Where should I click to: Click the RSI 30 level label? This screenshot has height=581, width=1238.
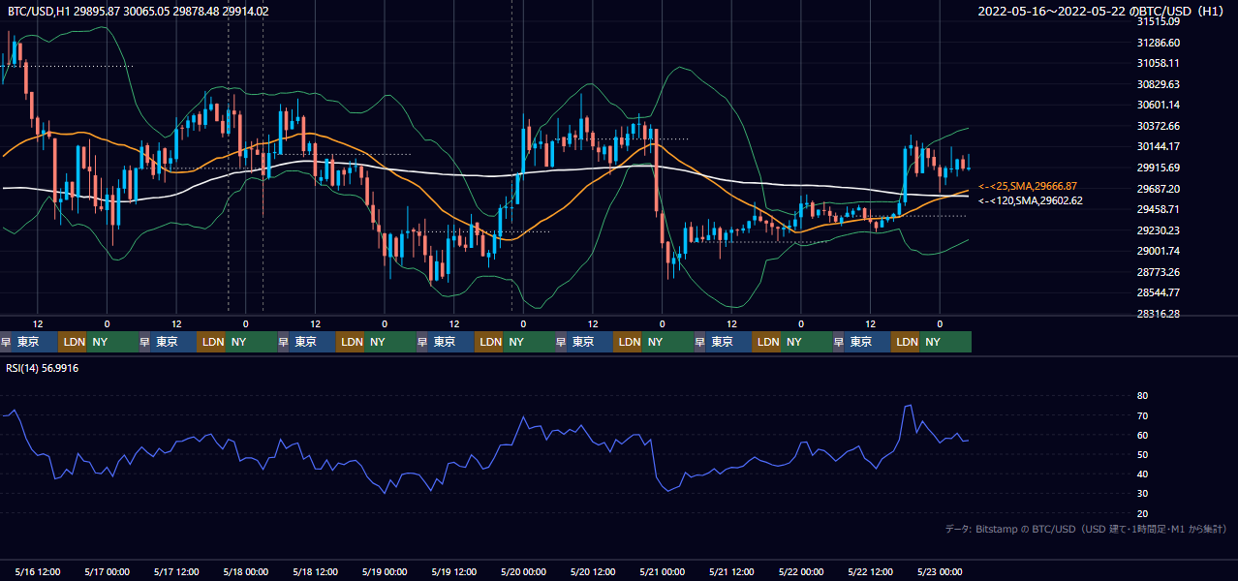pyautogui.click(x=1142, y=494)
